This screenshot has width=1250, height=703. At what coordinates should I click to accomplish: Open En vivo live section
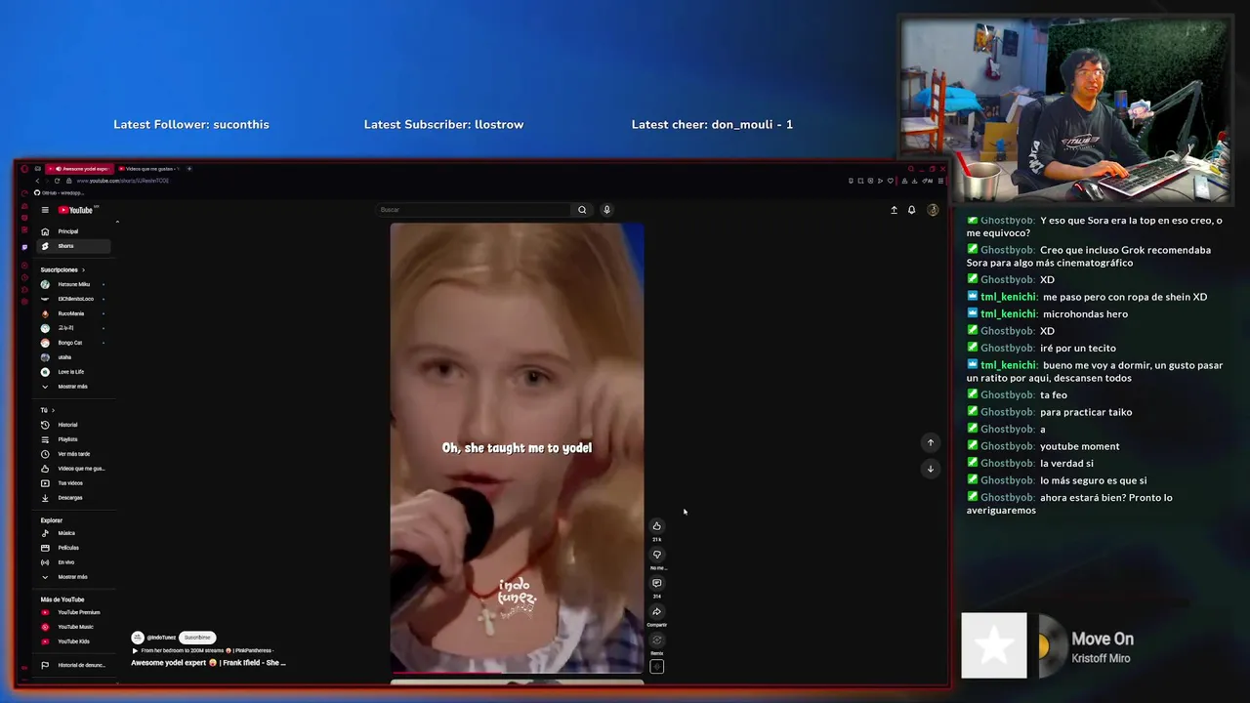(73, 562)
